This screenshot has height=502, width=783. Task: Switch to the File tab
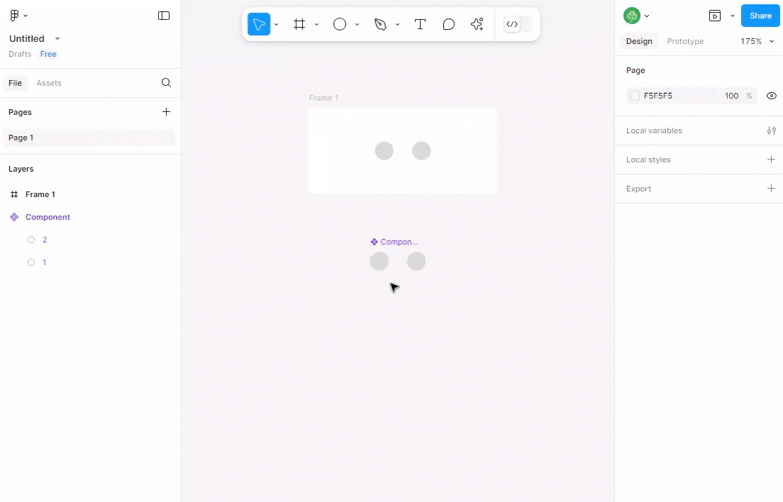click(15, 83)
